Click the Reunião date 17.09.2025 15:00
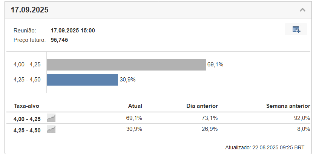The width and height of the screenshot is (316, 158). coord(73,31)
